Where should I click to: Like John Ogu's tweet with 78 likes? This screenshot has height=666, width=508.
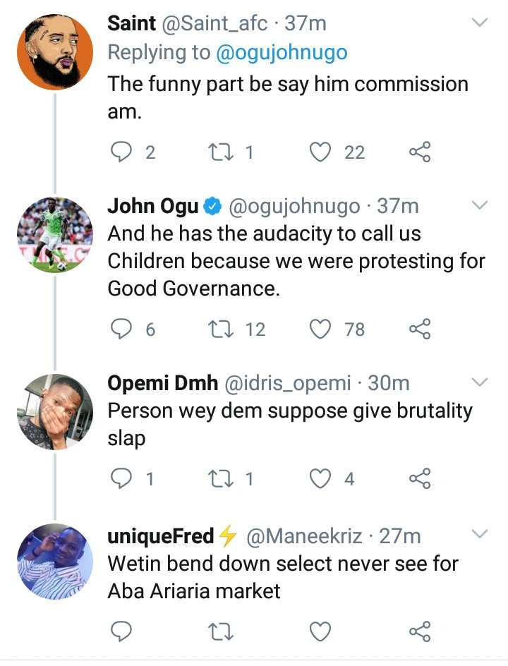(x=322, y=328)
